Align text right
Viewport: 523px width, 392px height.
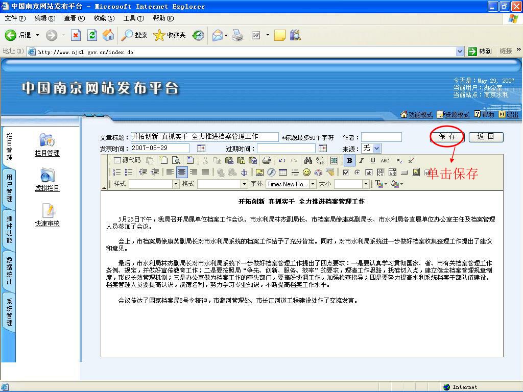pos(194,172)
